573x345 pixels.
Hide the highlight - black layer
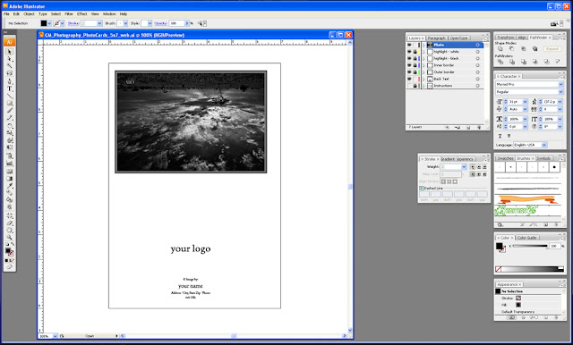pos(410,58)
